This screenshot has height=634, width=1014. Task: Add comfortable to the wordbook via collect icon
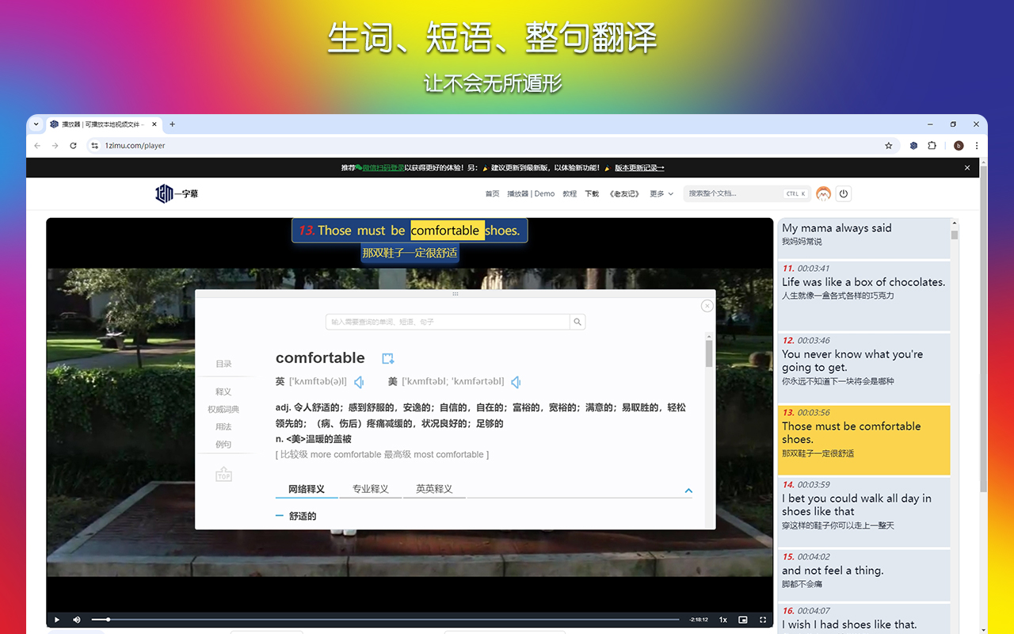tap(387, 357)
